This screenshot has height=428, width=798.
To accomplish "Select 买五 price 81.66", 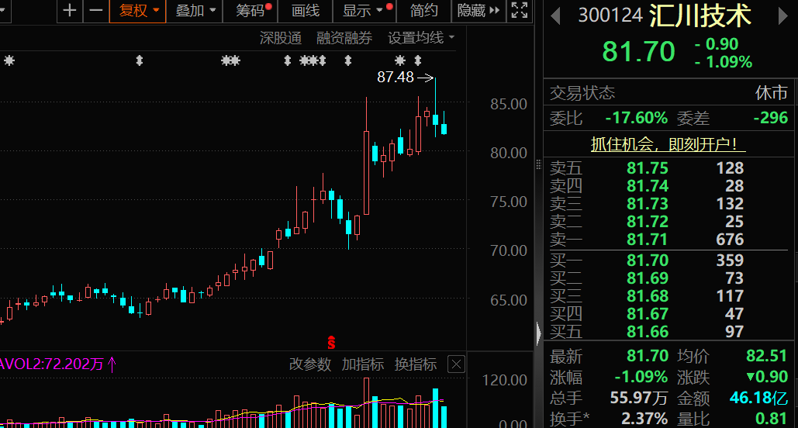I will [x=648, y=332].
